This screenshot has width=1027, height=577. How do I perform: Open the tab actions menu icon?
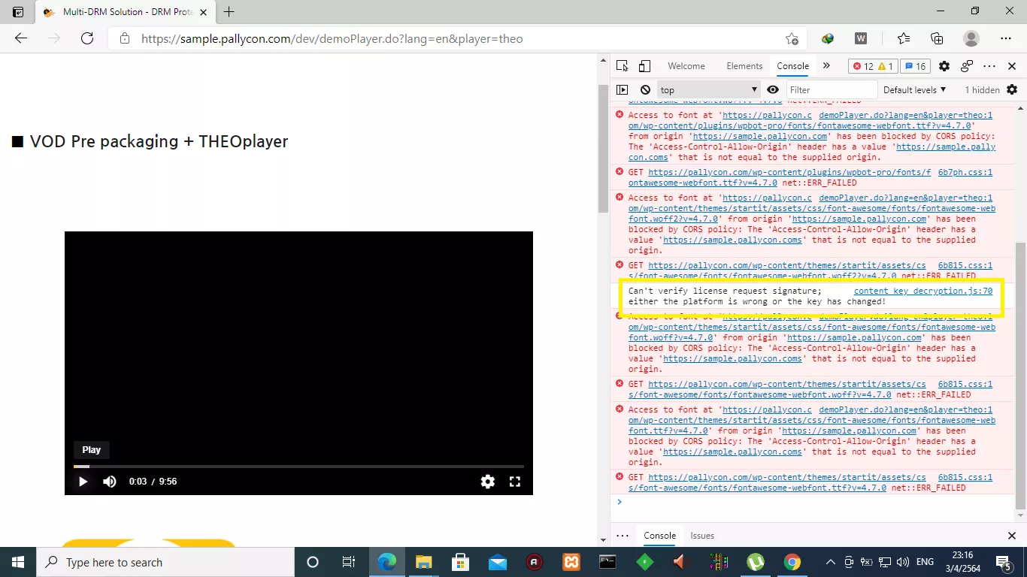click(18, 12)
